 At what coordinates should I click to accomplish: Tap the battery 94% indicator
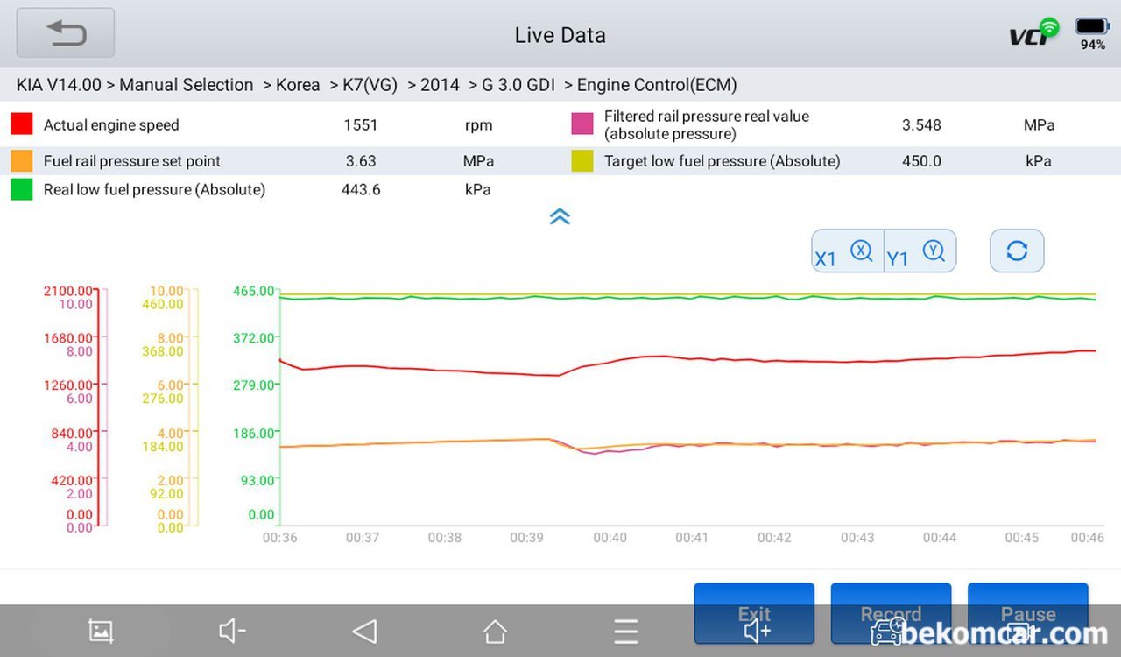(x=1092, y=33)
